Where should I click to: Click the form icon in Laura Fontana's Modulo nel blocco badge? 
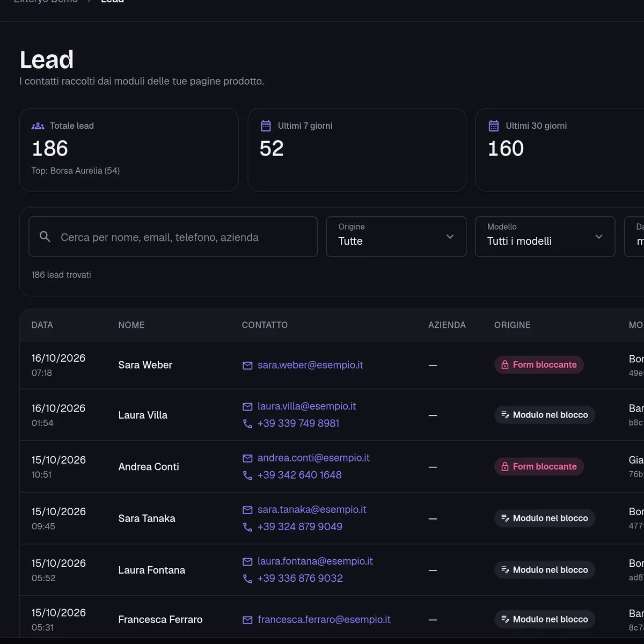tap(505, 570)
